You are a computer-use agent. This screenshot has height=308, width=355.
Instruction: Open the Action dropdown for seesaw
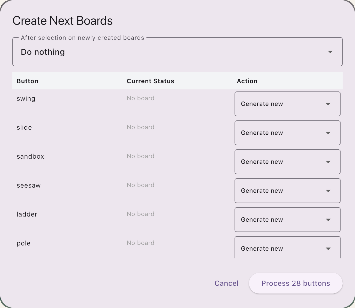pyautogui.click(x=287, y=191)
